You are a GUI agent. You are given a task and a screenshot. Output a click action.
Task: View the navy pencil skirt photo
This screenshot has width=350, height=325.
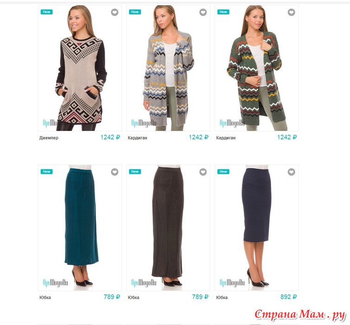tap(257, 227)
